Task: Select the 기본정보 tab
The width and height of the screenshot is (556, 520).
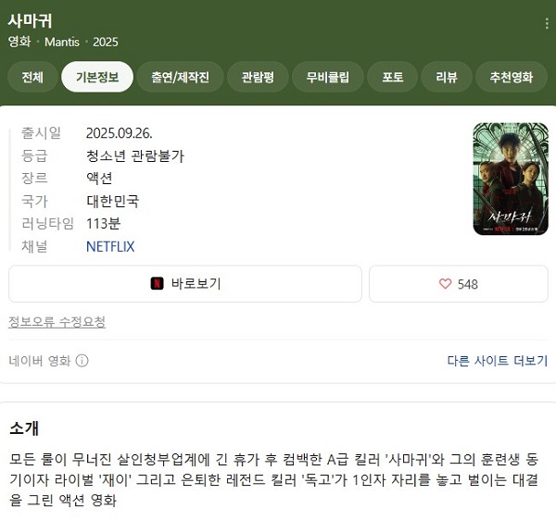Action: (x=97, y=77)
